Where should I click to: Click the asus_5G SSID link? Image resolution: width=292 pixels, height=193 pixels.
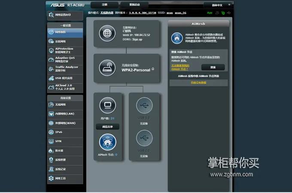(x=180, y=13)
